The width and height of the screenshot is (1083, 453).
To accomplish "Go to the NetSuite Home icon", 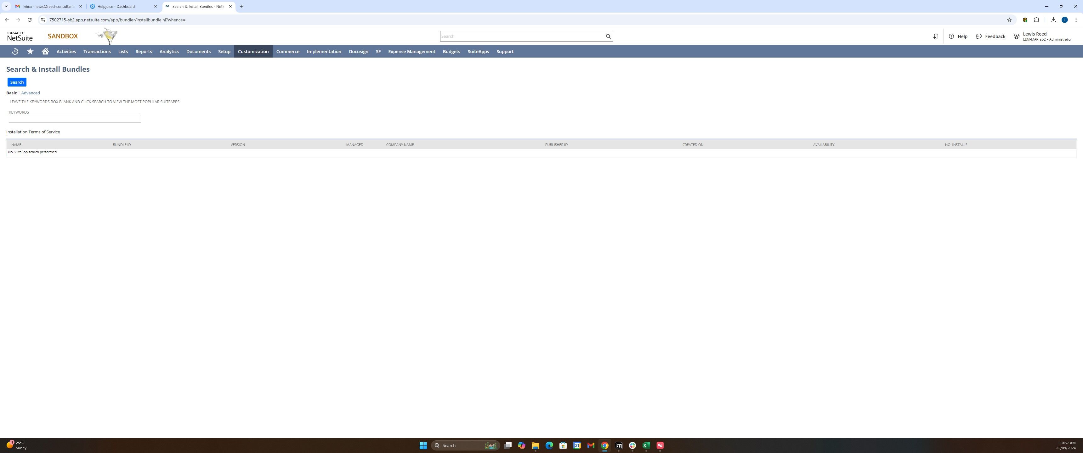I will coord(45,51).
